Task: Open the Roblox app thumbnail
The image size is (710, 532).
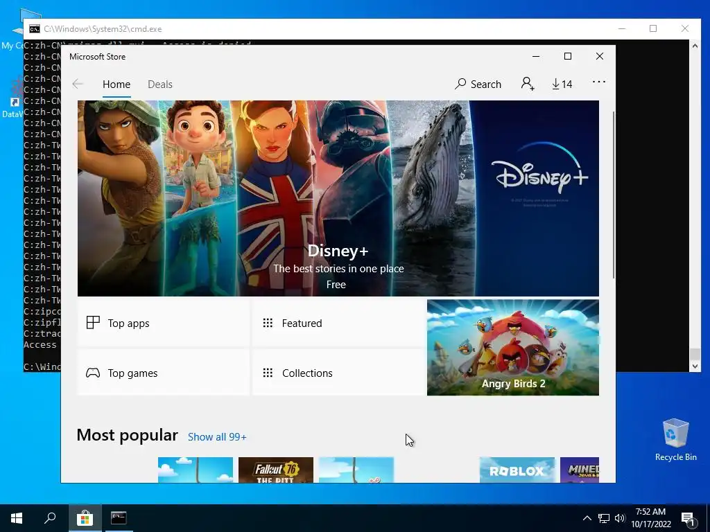Action: coord(517,470)
